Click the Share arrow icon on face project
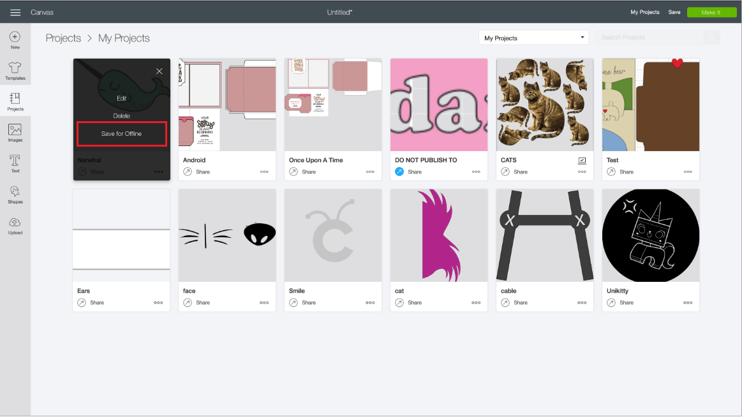Viewport: 742px width, 417px height. pyautogui.click(x=188, y=302)
